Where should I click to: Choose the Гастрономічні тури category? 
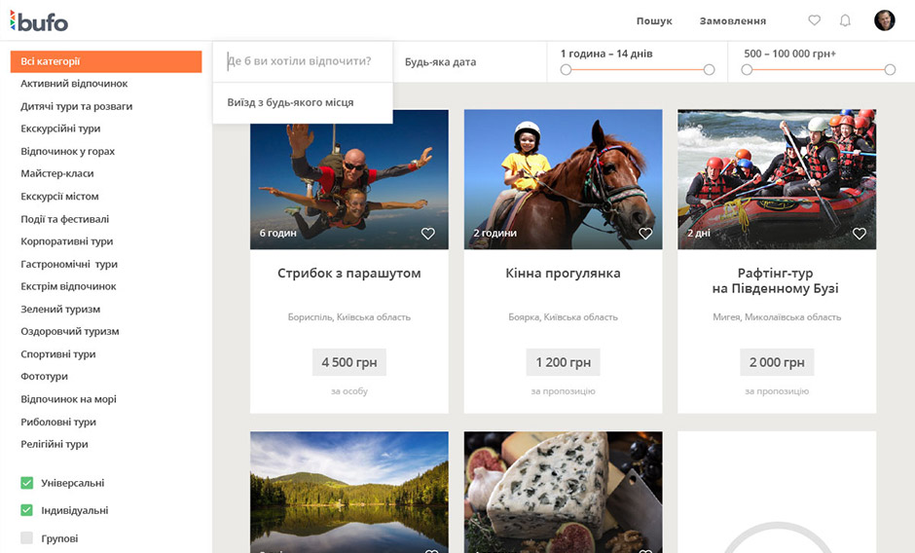(x=69, y=264)
